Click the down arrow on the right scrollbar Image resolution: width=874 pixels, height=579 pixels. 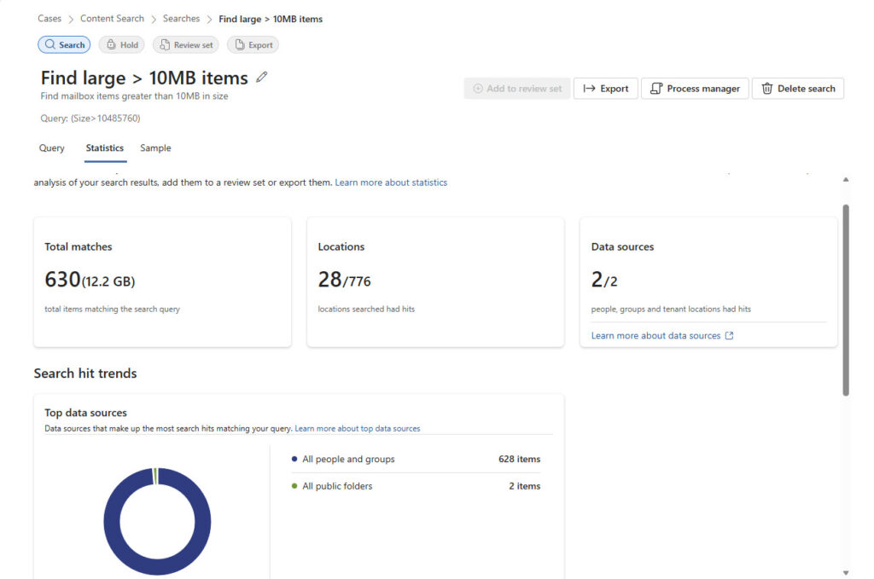(846, 573)
